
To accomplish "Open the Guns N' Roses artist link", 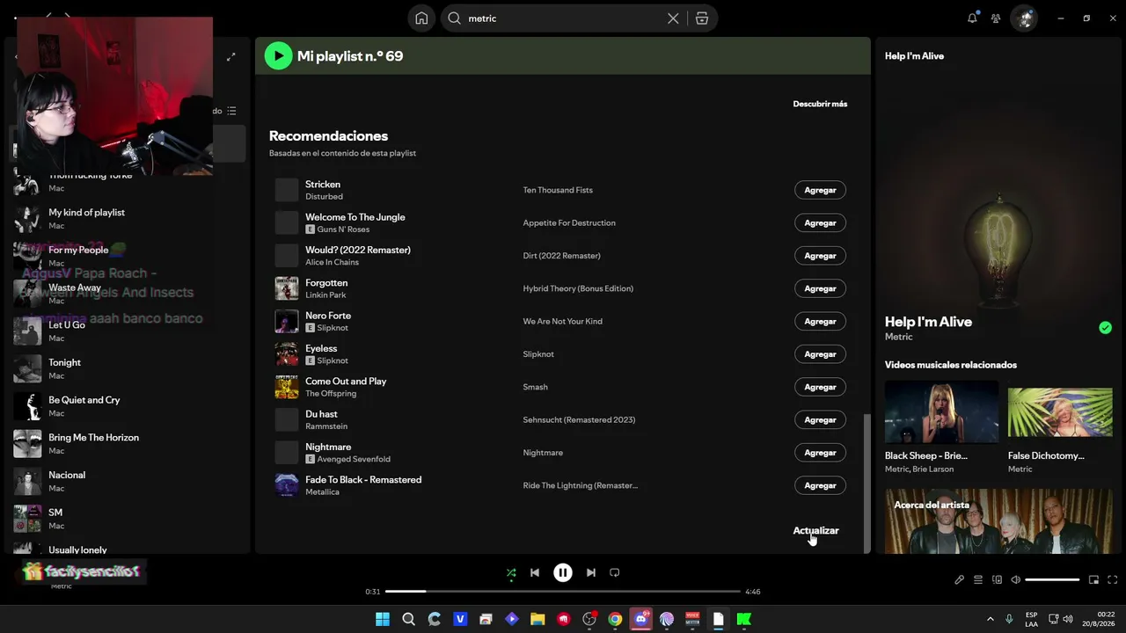I will (x=343, y=229).
